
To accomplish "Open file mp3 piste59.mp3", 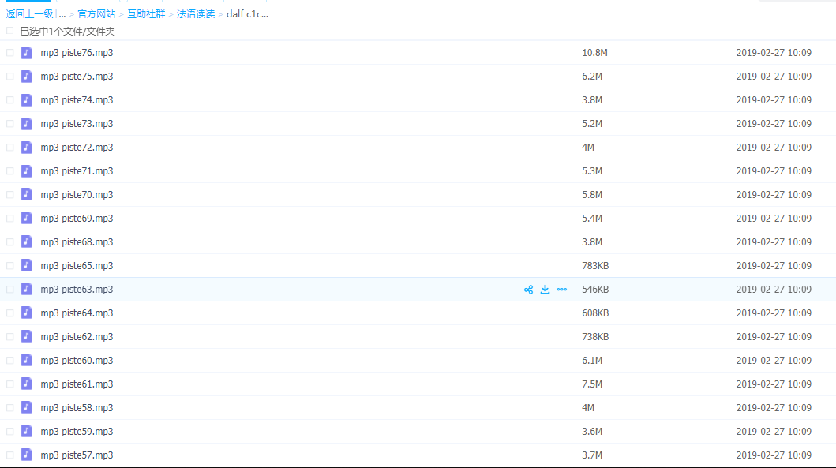I will point(77,431).
